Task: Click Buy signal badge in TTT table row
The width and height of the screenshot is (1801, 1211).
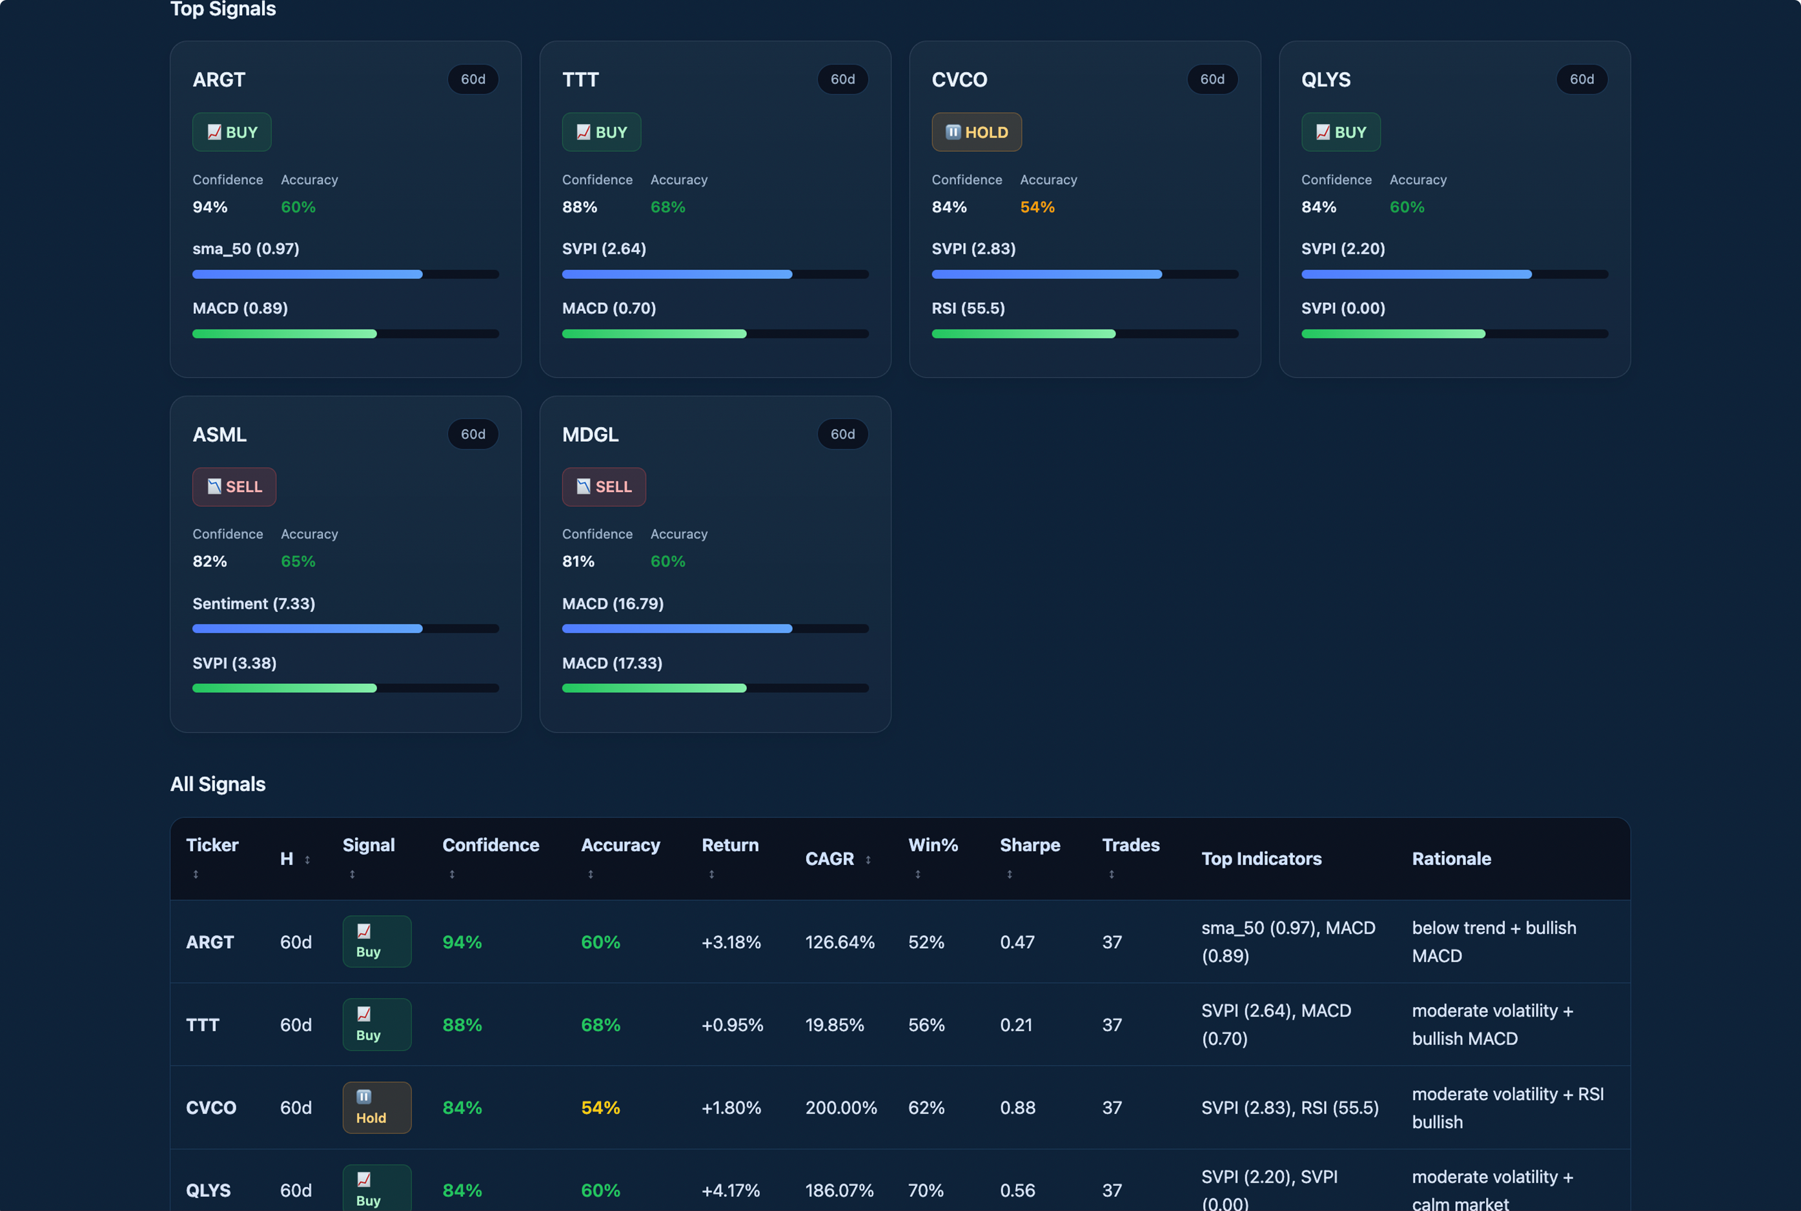Action: point(377,1024)
